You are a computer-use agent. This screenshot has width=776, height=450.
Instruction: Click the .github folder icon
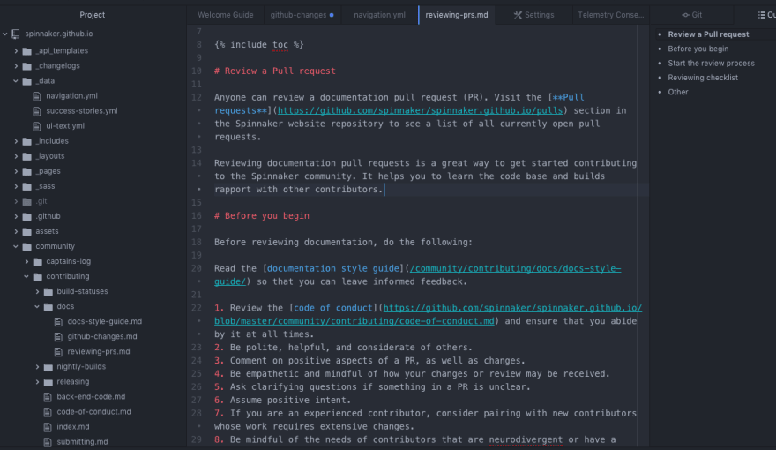pos(27,216)
